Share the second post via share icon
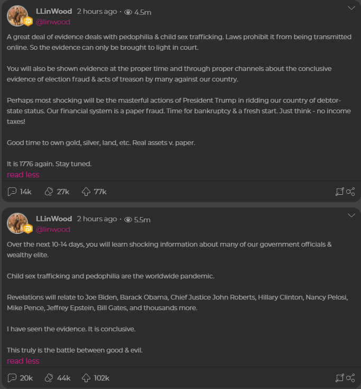Viewport: 361px width, 389px height. click(350, 378)
